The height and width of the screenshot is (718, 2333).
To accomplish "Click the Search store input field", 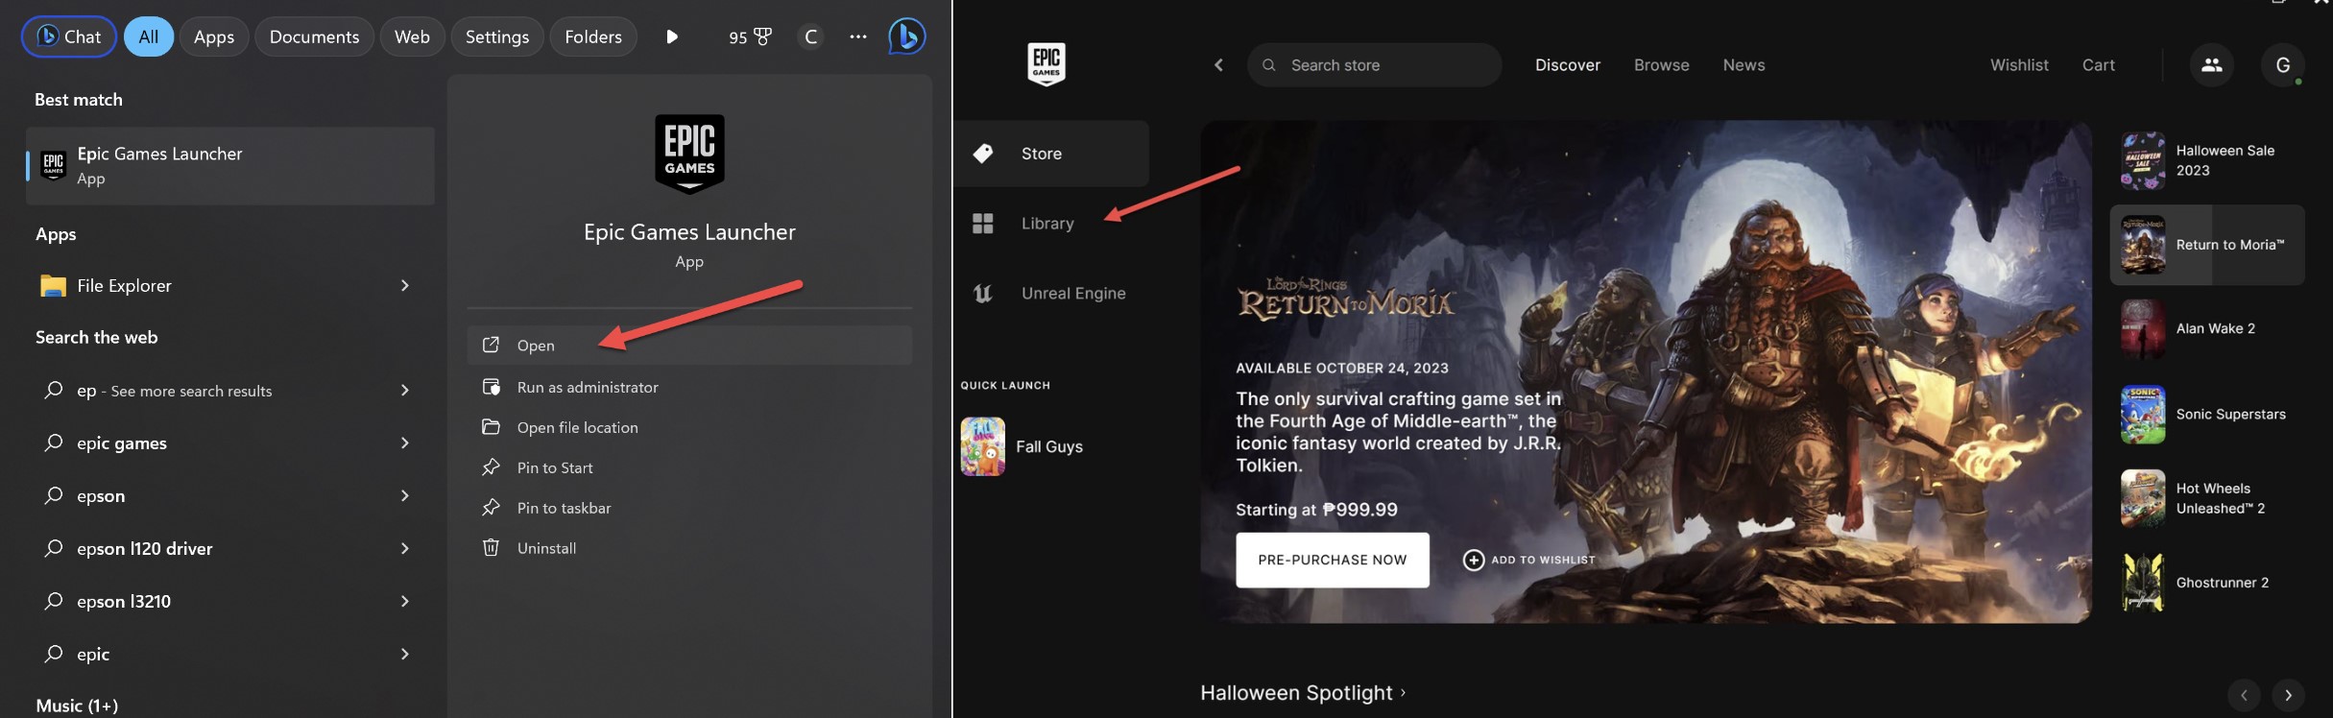I will [1374, 65].
